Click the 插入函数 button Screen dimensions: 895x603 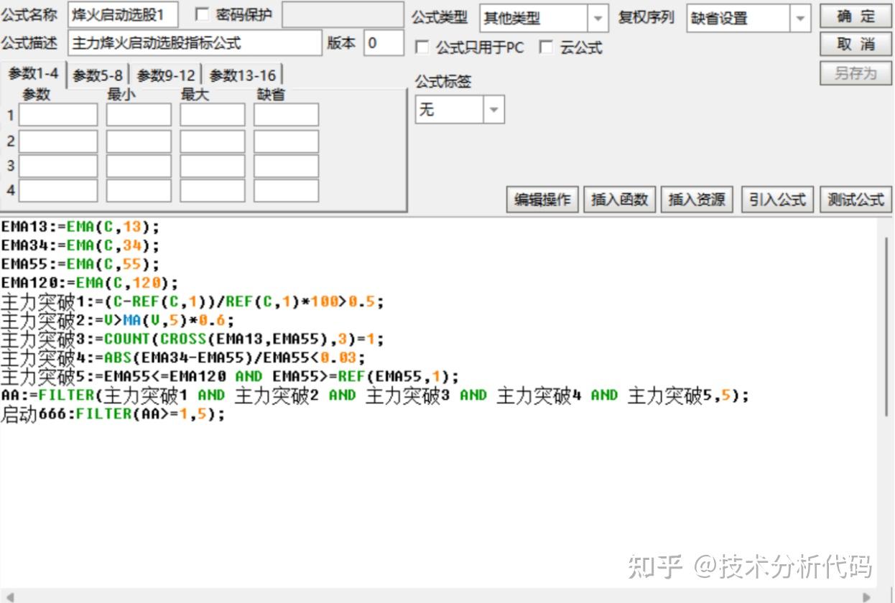pos(620,200)
